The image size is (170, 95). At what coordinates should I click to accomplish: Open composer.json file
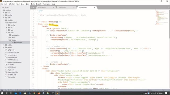[x=12, y=55]
